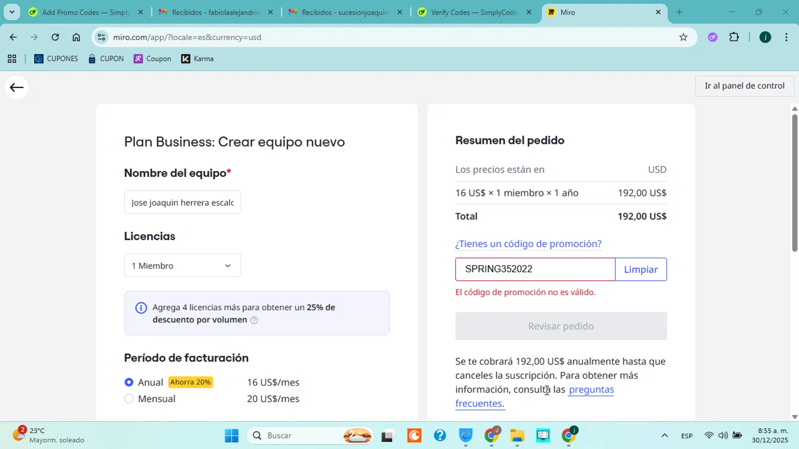Open the apps grid in bookmarks bar
Image resolution: width=799 pixels, height=449 pixels.
click(x=12, y=59)
